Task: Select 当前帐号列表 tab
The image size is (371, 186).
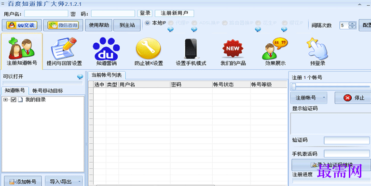Action: point(107,75)
